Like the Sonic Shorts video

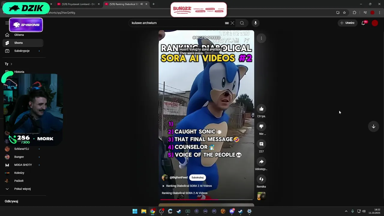261,109
